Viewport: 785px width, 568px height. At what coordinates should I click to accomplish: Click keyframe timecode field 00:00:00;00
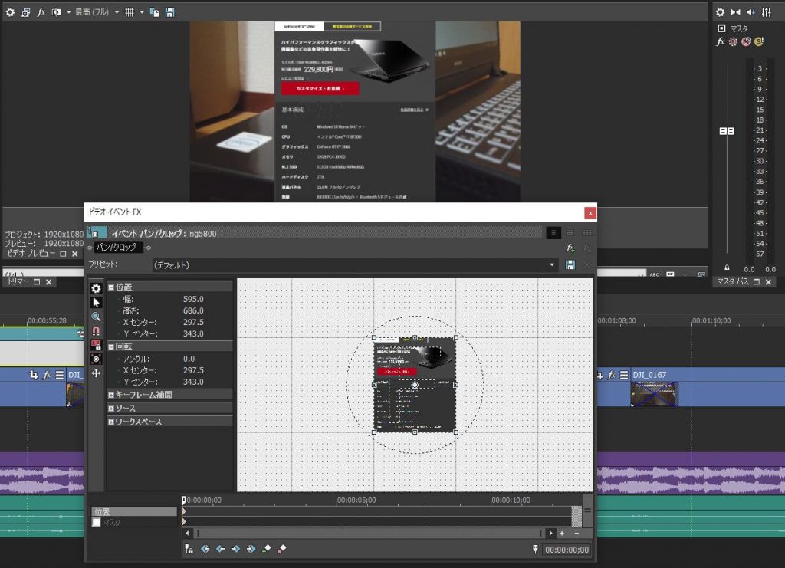click(567, 550)
